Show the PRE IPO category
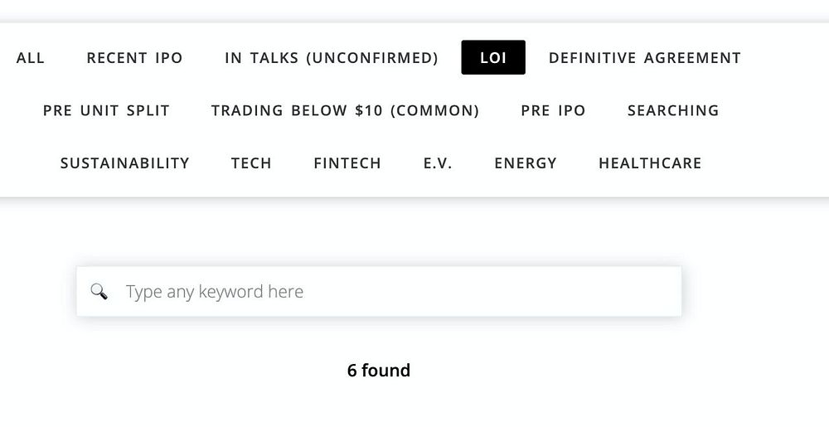The width and height of the screenshot is (829, 427). point(553,110)
